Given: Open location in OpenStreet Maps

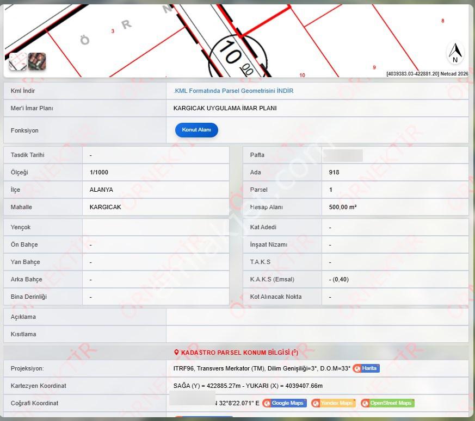Looking at the screenshot, I should click(x=387, y=403).
